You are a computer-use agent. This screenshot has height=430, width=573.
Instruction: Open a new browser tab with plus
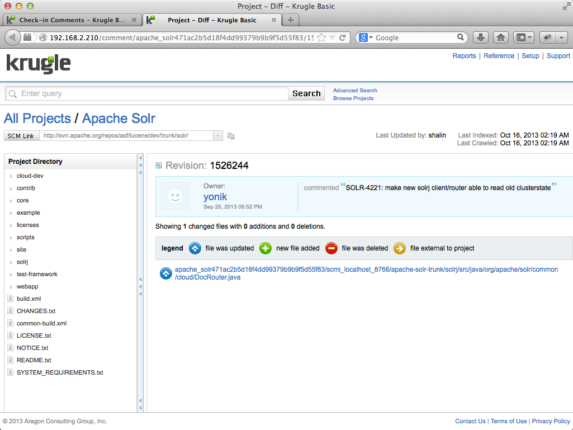(x=291, y=20)
